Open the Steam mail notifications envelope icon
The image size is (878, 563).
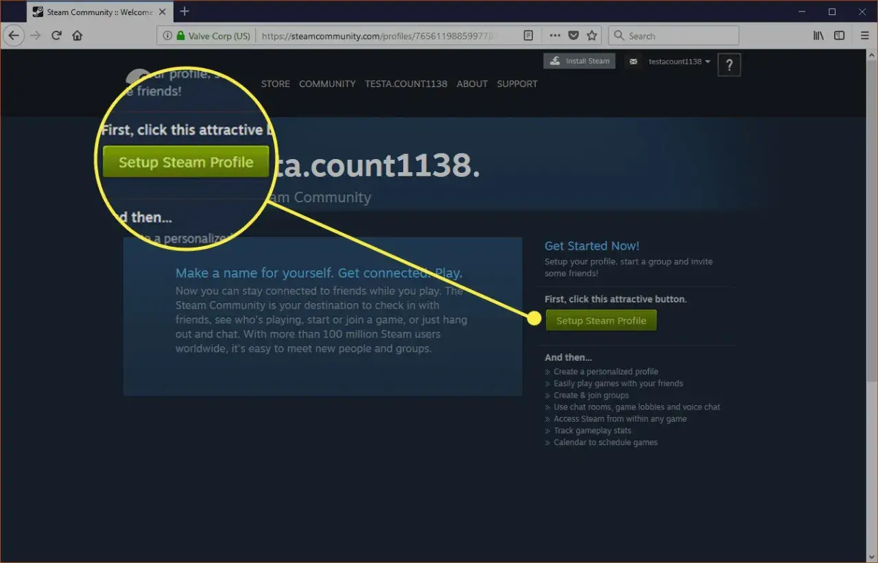pyautogui.click(x=633, y=62)
